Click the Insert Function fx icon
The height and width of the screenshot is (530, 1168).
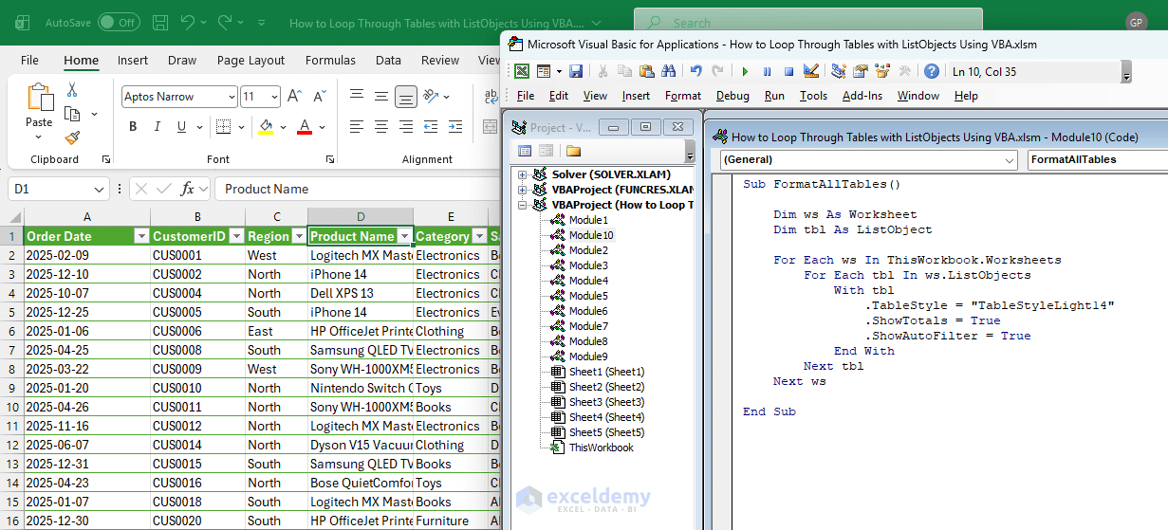coord(188,189)
